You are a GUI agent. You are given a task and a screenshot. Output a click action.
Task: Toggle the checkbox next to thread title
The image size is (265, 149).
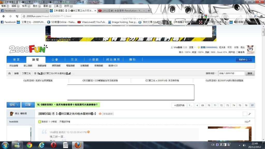(245, 114)
